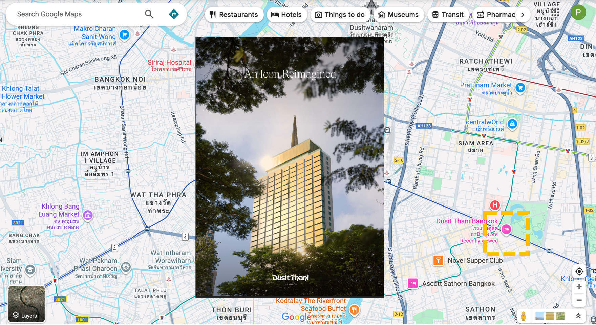Click the Things to do chip
Screen dimensions: 596x325
pos(340,15)
